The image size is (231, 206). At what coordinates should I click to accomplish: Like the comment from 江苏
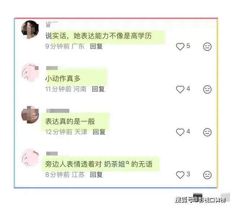180,175
